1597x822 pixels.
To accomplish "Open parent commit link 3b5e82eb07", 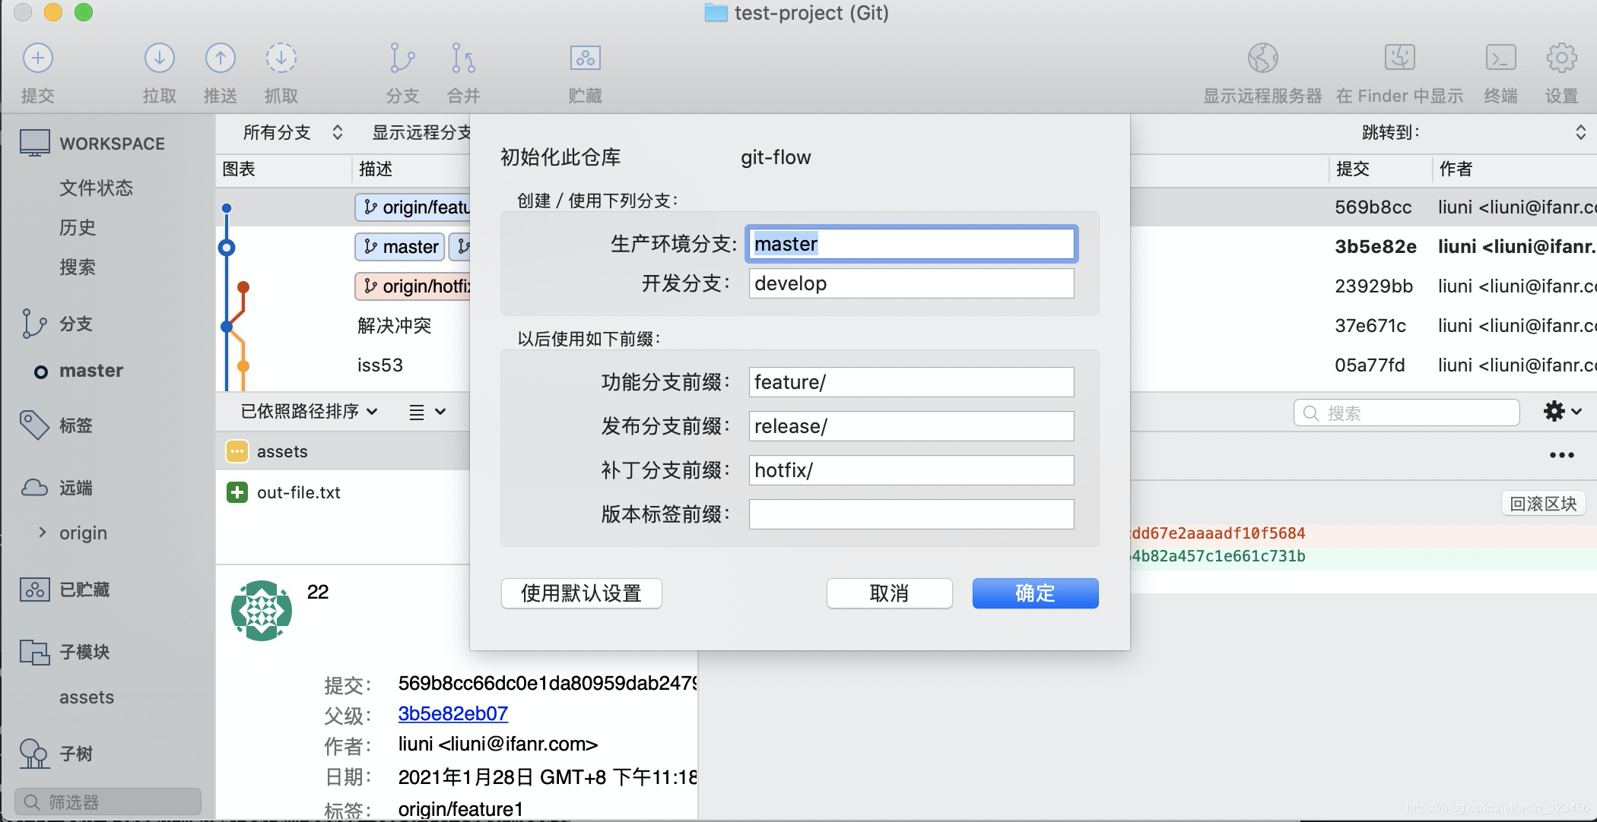I will click(452, 713).
